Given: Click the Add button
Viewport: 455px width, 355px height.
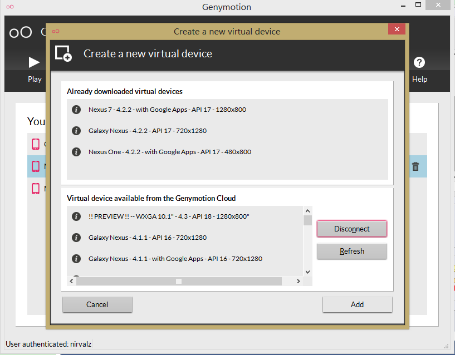Looking at the screenshot, I should tap(357, 304).
